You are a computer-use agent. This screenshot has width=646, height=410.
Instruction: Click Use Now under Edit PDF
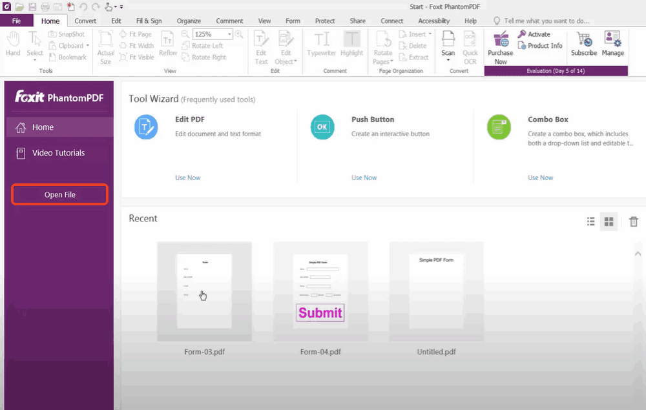pos(187,178)
